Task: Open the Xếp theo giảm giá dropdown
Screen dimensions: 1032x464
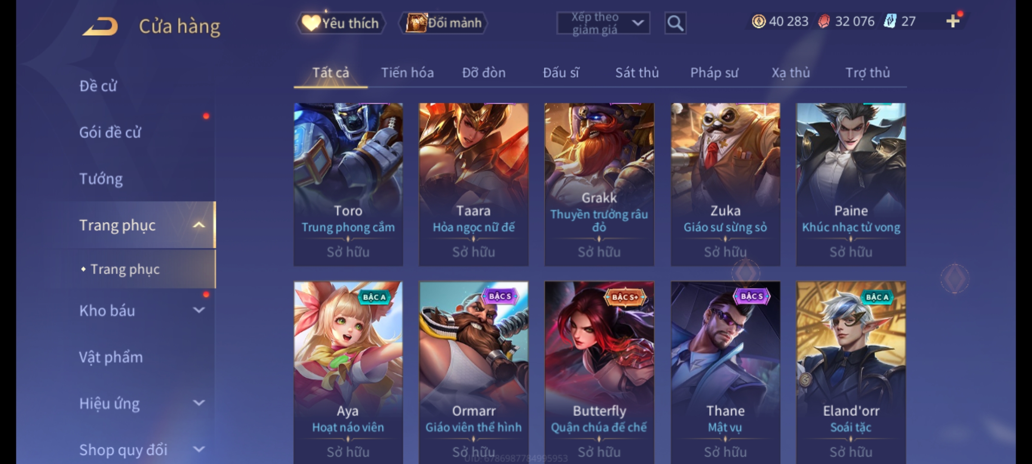Action: (x=603, y=23)
